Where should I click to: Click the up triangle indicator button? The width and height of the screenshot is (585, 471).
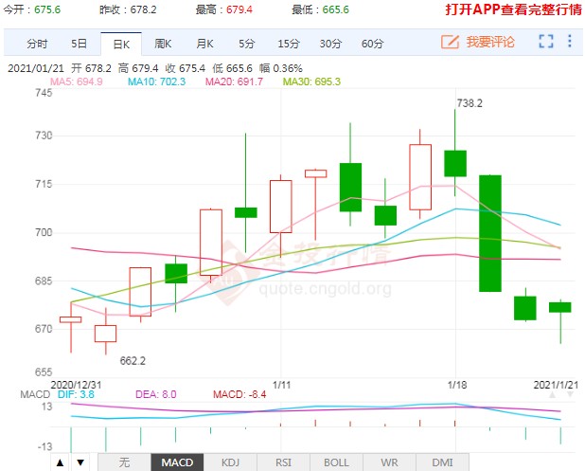tap(60, 462)
